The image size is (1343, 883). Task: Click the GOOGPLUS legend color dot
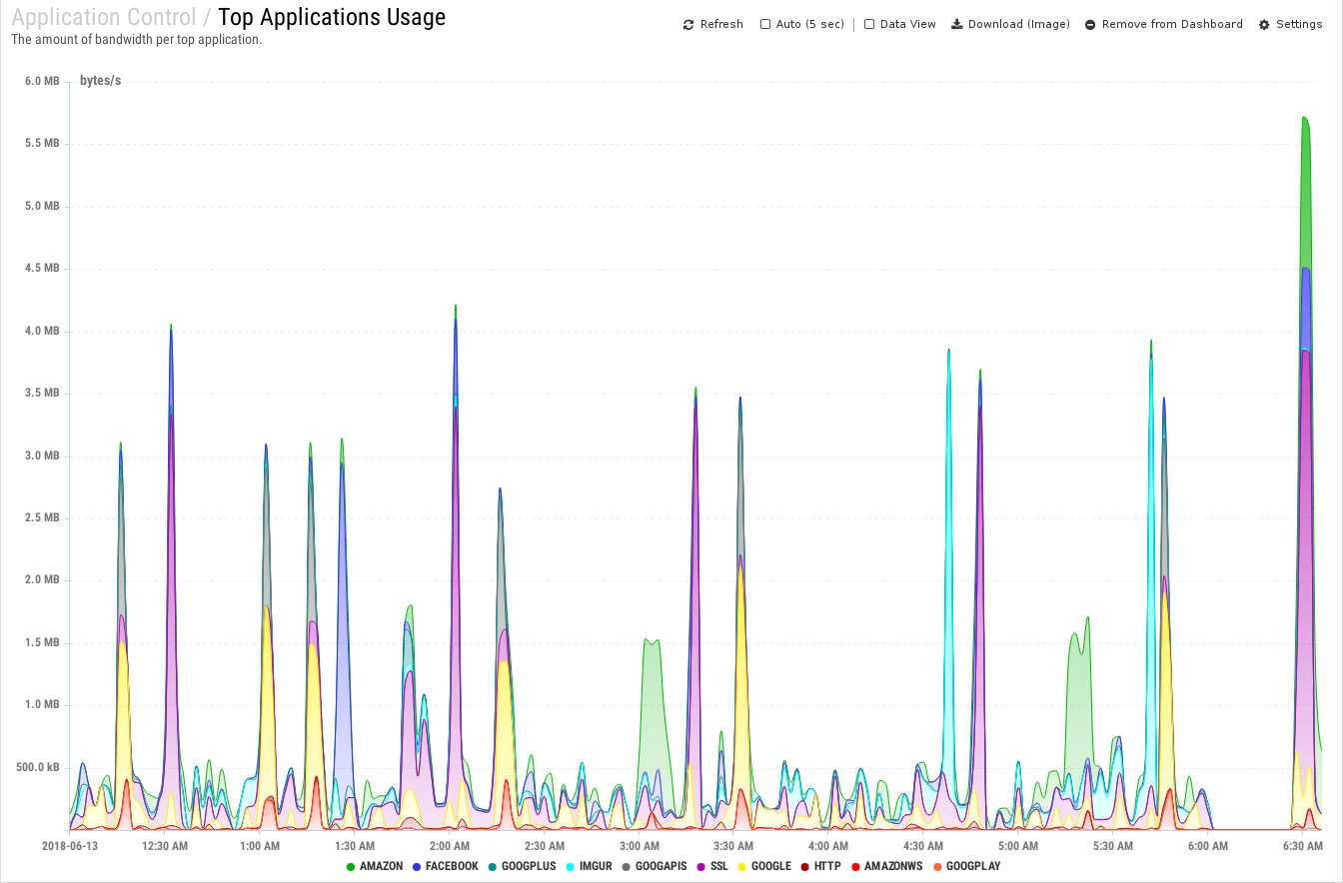point(494,866)
